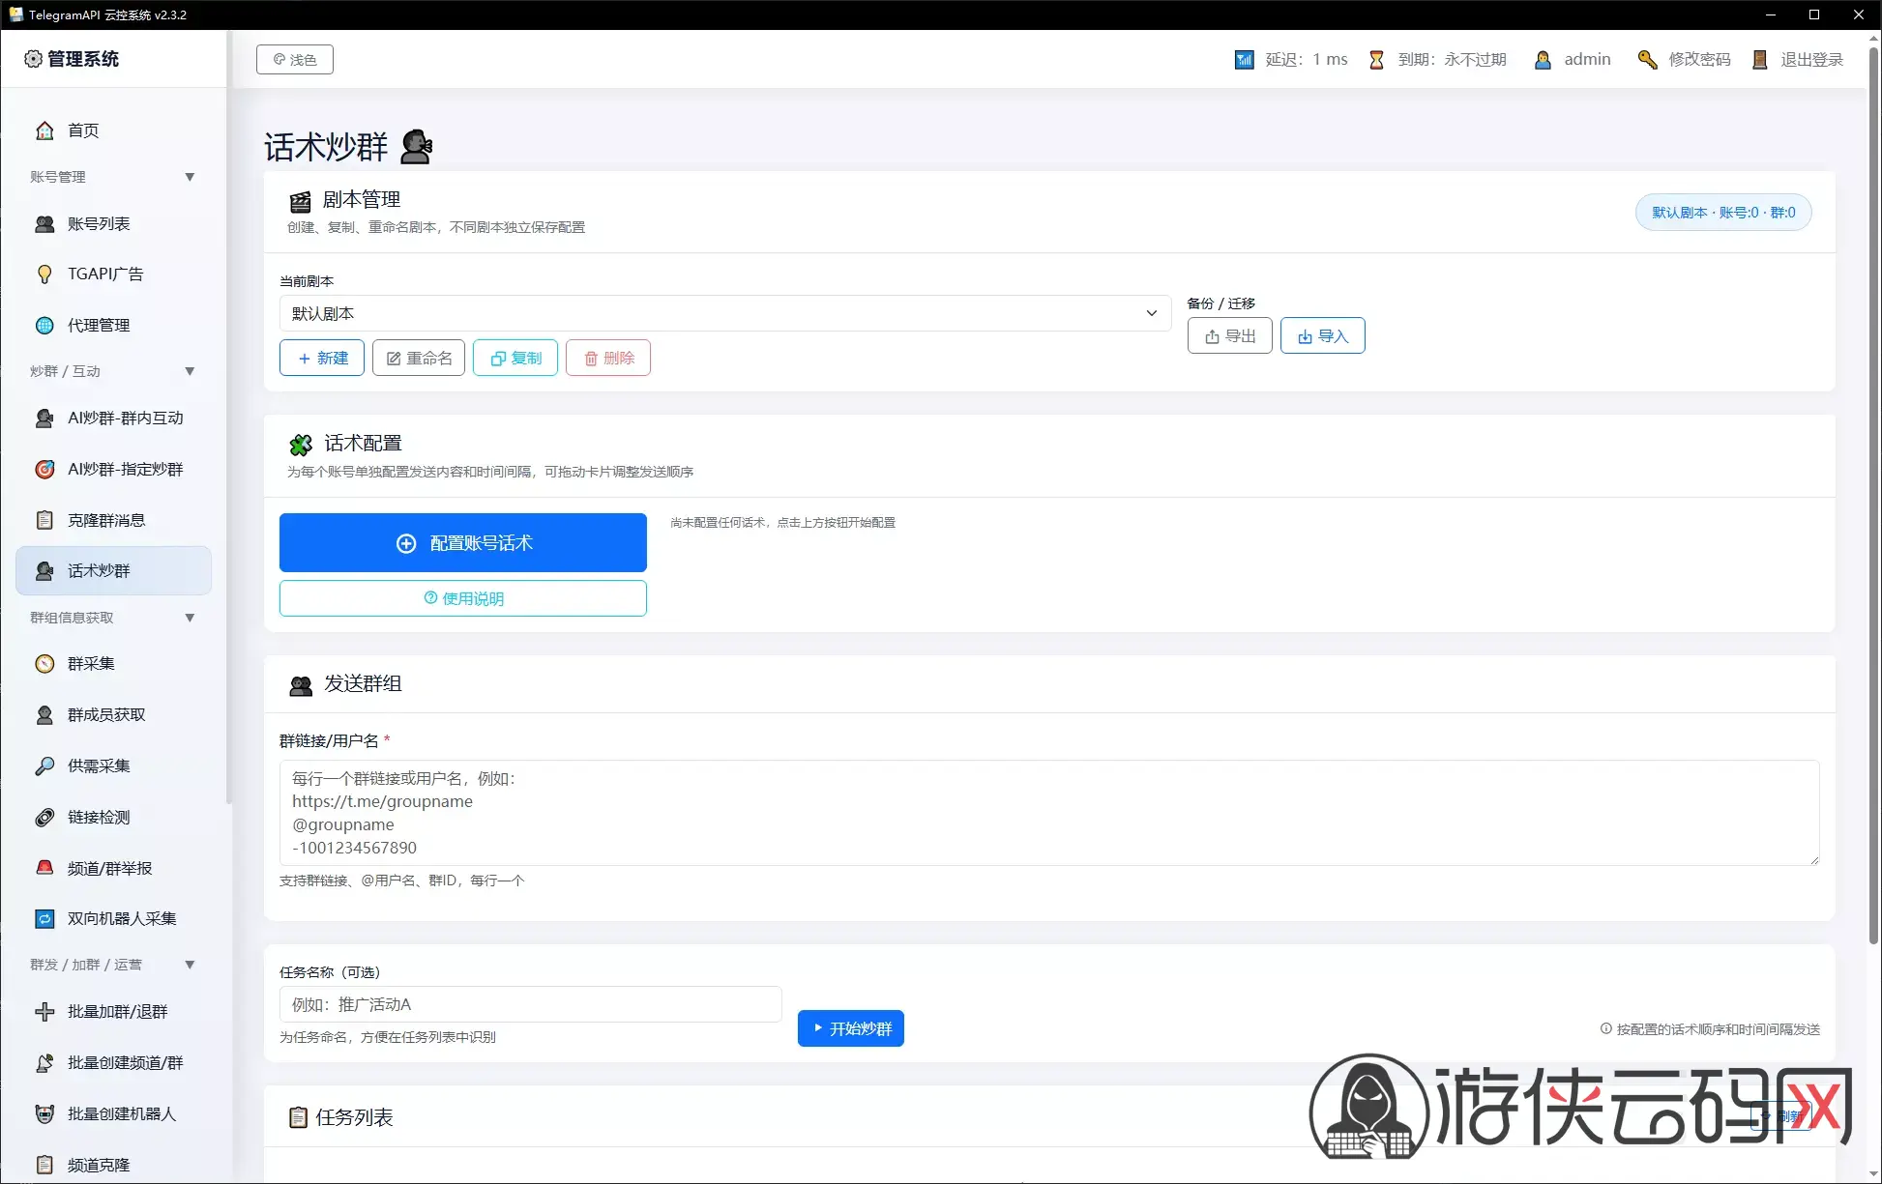Click the 群链接/用户名 text area
Image resolution: width=1882 pixels, height=1184 pixels.
(x=1049, y=813)
